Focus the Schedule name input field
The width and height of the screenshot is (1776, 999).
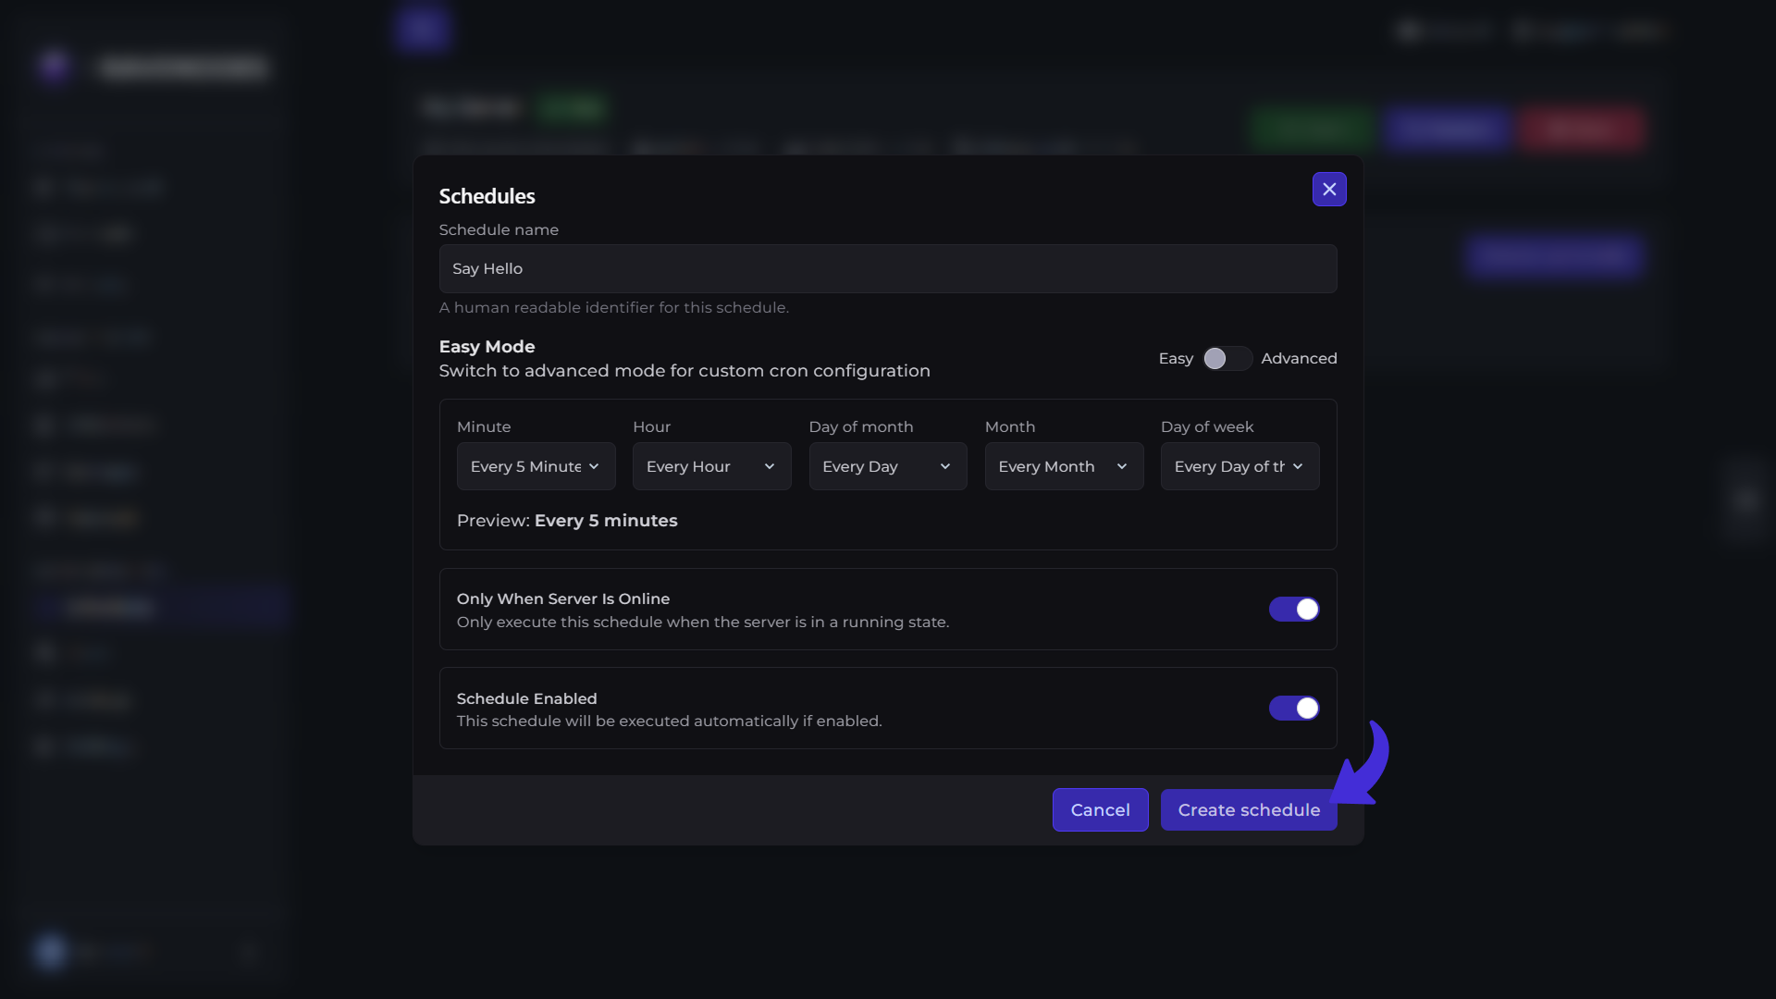pos(888,269)
